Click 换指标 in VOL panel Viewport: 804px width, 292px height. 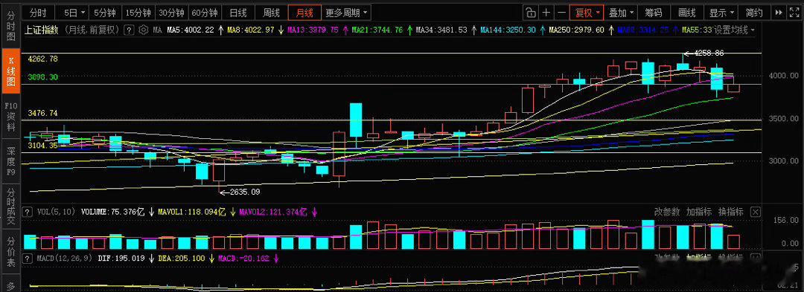coord(731,212)
